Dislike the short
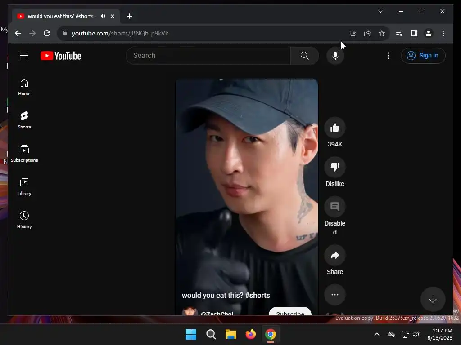The height and width of the screenshot is (345, 461). click(335, 167)
